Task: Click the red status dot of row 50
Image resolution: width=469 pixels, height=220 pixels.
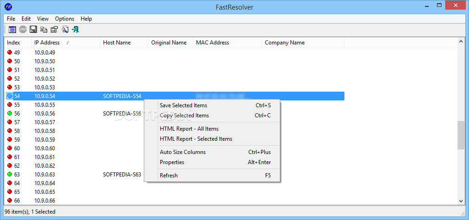Action: point(10,61)
